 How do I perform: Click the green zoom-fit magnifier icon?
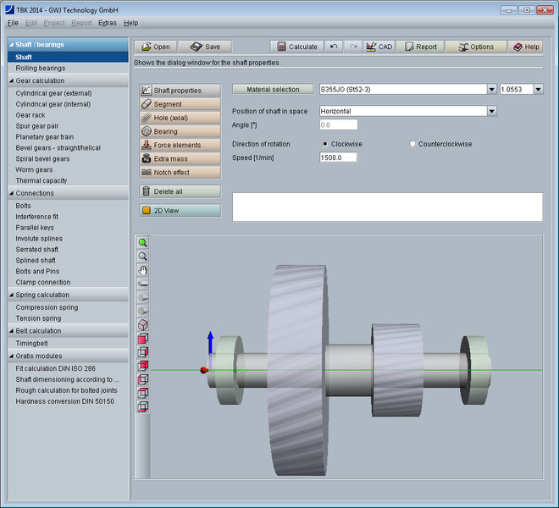point(143,242)
